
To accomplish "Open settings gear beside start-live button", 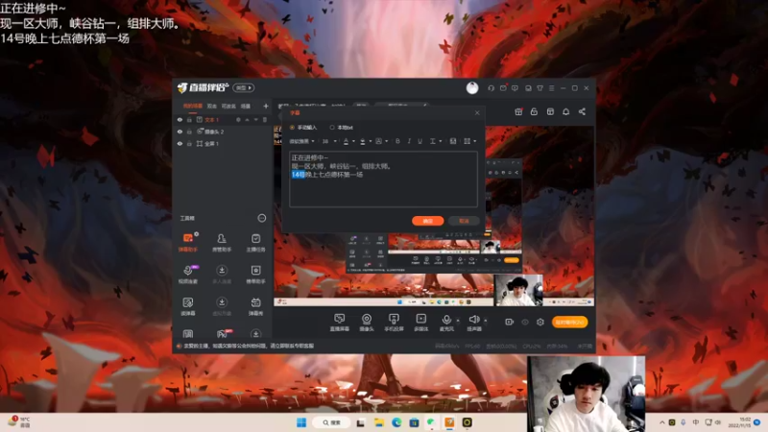I will click(540, 322).
